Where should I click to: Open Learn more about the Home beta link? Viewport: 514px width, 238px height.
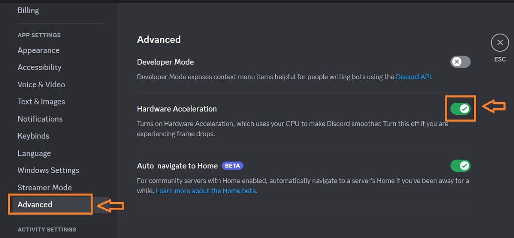[x=206, y=191]
